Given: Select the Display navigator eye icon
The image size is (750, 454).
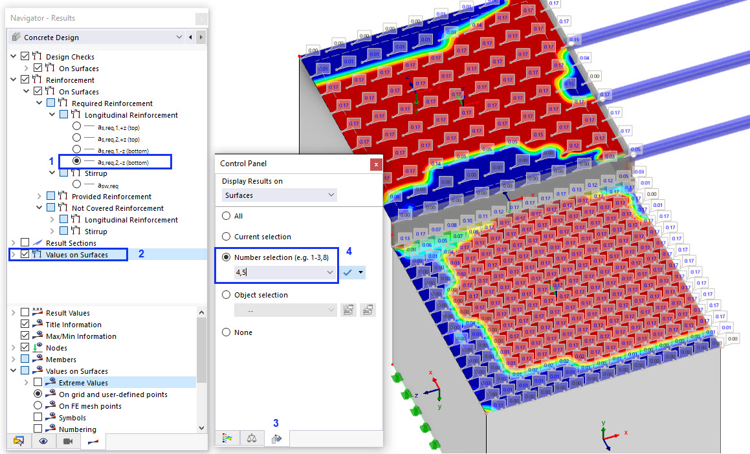Looking at the screenshot, I should click(43, 440).
